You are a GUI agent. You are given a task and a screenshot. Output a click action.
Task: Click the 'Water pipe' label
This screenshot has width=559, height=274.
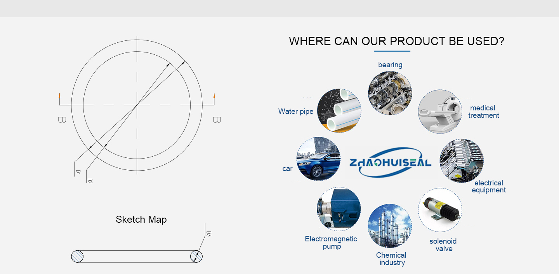[296, 112]
